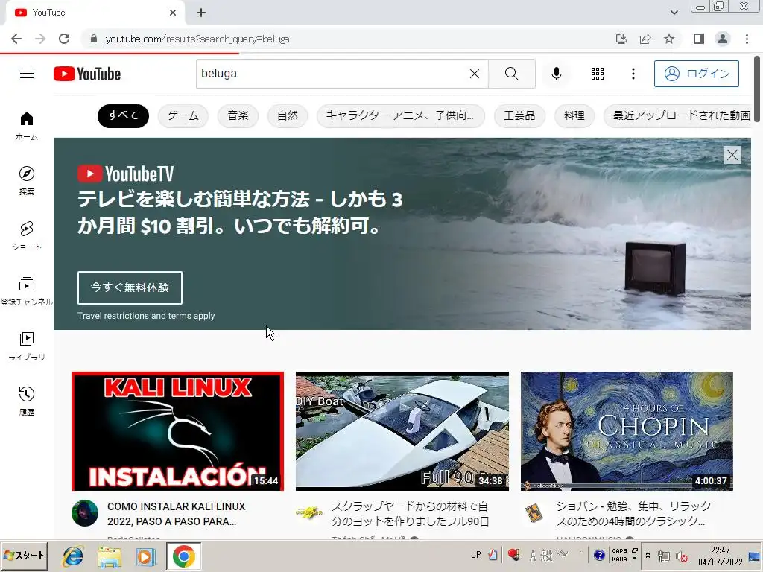Click the 今すぐ無料体験 button
Screen dimensions: 763x572
(x=130, y=287)
